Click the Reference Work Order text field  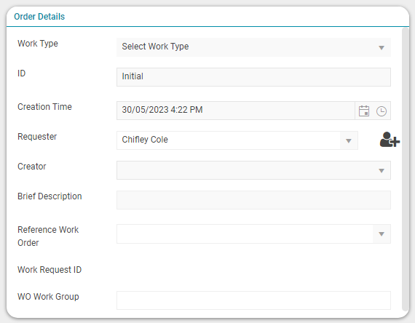245,234
